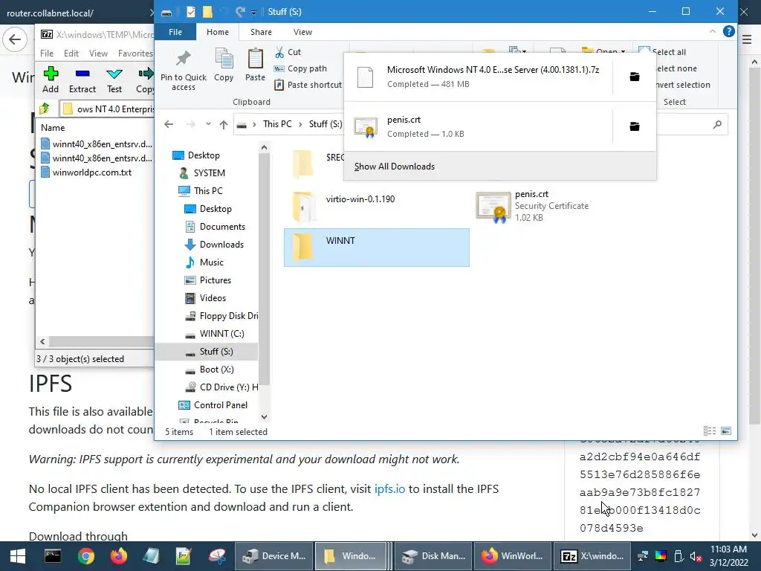Click the Name column header in 7-Zip
The image size is (761, 571).
click(x=53, y=128)
